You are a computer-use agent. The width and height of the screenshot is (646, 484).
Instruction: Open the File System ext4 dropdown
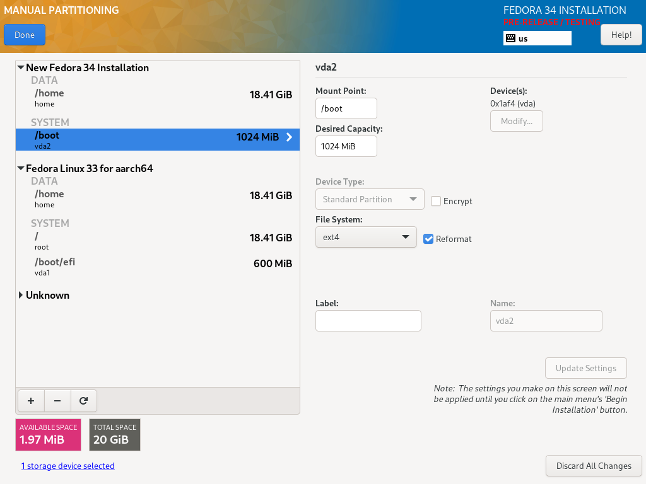[366, 237]
